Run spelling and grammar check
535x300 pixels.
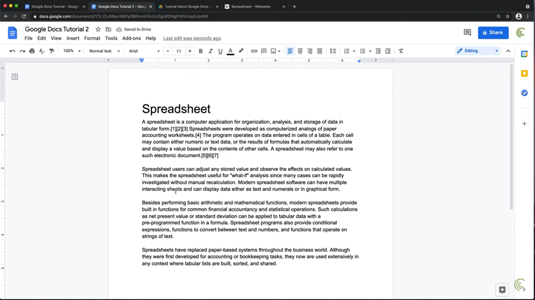pyautogui.click(x=43, y=51)
